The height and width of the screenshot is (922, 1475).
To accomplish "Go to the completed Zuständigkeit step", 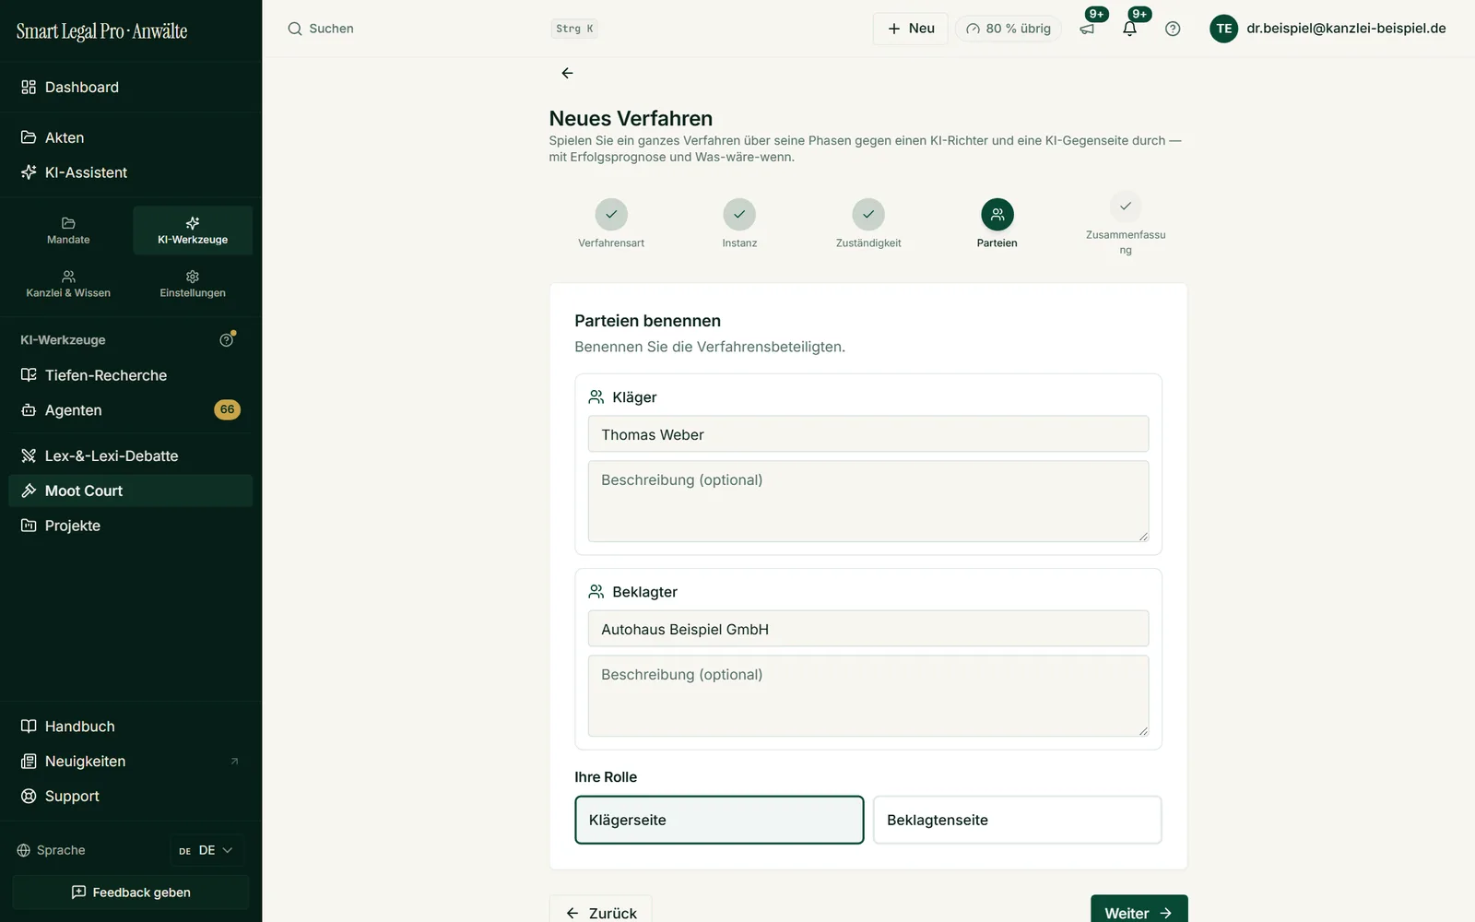I will 868,215.
